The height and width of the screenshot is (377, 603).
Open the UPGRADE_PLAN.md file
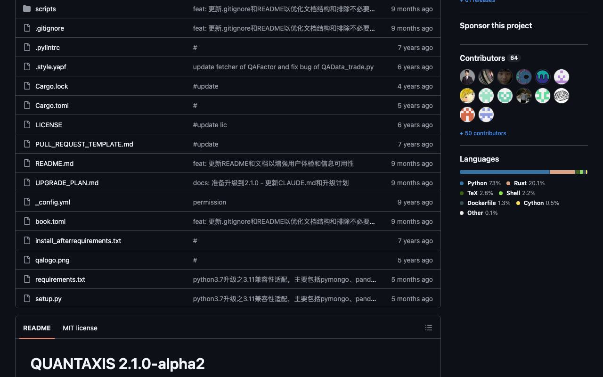pos(67,183)
